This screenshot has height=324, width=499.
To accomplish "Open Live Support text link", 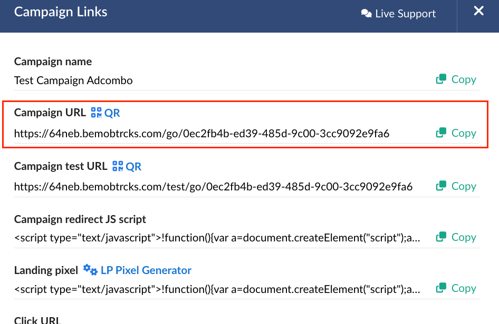I will [405, 14].
